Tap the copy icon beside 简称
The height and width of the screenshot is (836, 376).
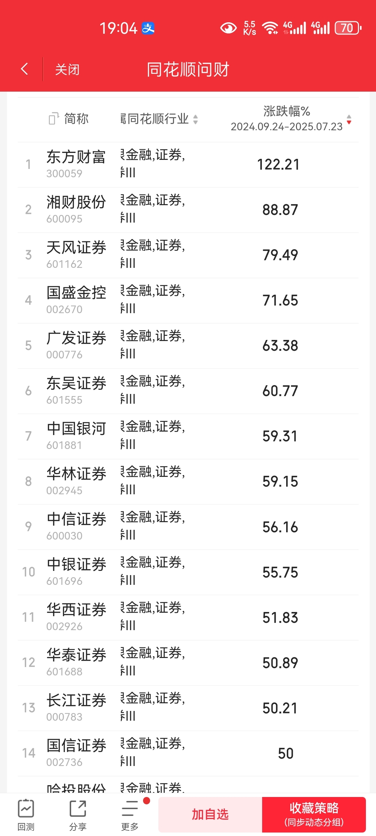pyautogui.click(x=54, y=119)
